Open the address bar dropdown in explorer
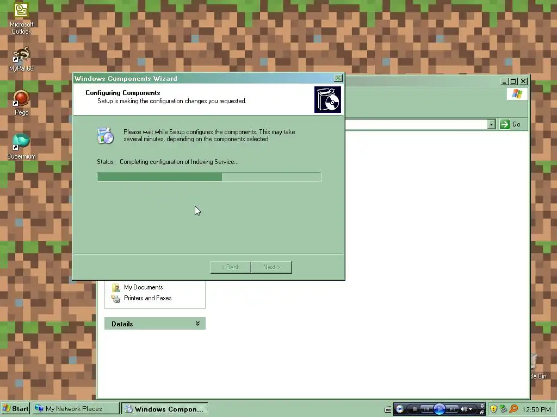The width and height of the screenshot is (557, 417). click(491, 124)
